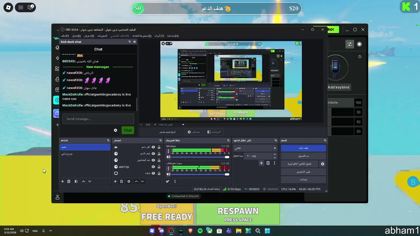Open advanced audio properties with the gears icon

click(168, 181)
